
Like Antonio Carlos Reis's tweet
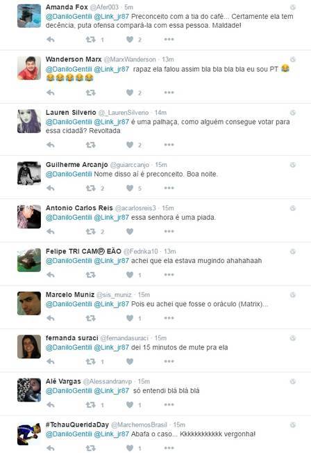[130, 232]
